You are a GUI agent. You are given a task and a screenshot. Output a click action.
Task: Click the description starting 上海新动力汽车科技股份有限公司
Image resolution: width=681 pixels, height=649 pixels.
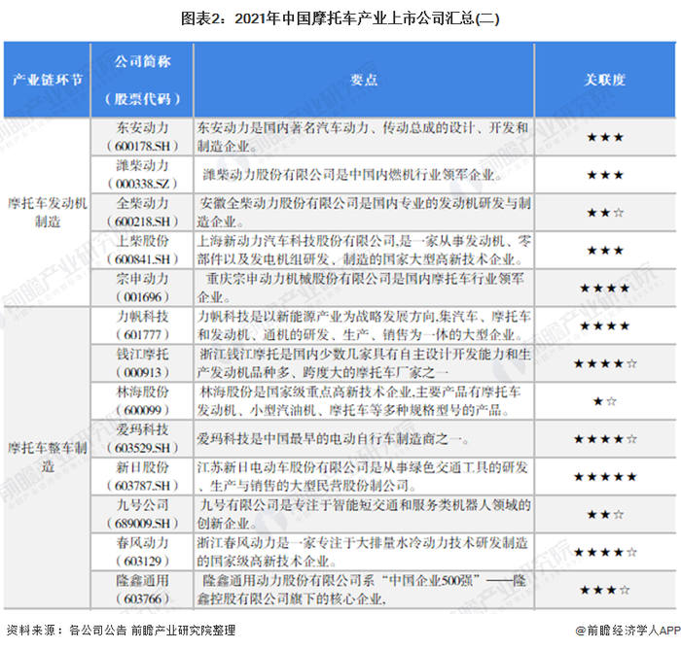[x=364, y=251]
